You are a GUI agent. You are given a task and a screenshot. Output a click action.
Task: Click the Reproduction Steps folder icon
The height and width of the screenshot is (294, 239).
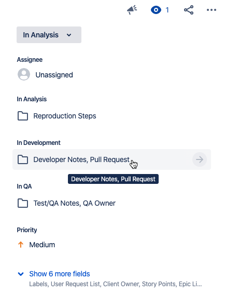(23, 116)
